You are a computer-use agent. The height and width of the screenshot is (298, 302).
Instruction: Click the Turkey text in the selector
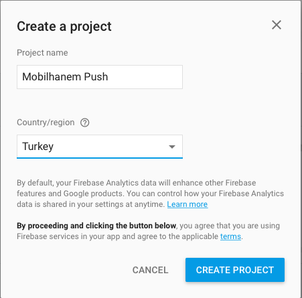38,147
